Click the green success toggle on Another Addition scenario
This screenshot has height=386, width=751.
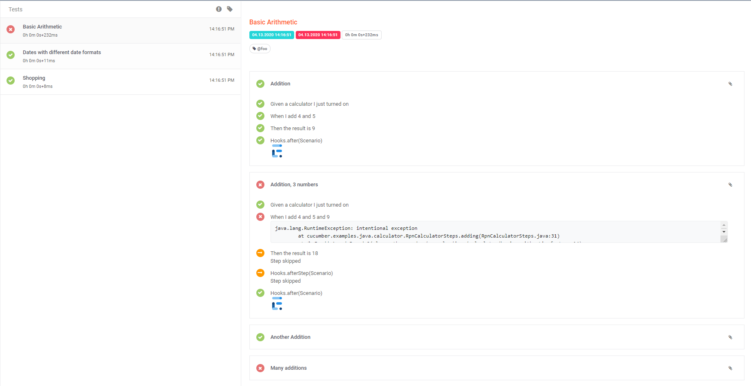260,337
